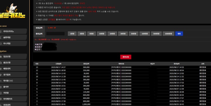This screenshot has width=211, height=106.
Task: View 경기결과 in the sidebar
Action: [13, 75]
